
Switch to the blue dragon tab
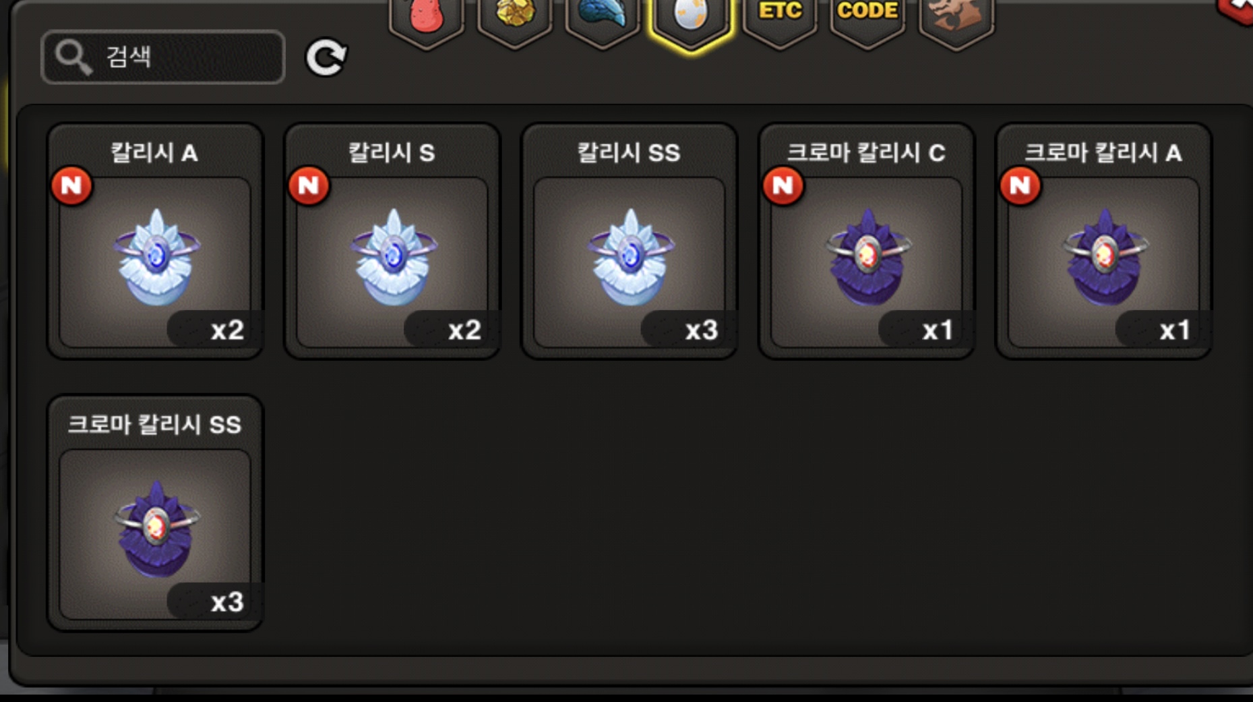(x=603, y=22)
